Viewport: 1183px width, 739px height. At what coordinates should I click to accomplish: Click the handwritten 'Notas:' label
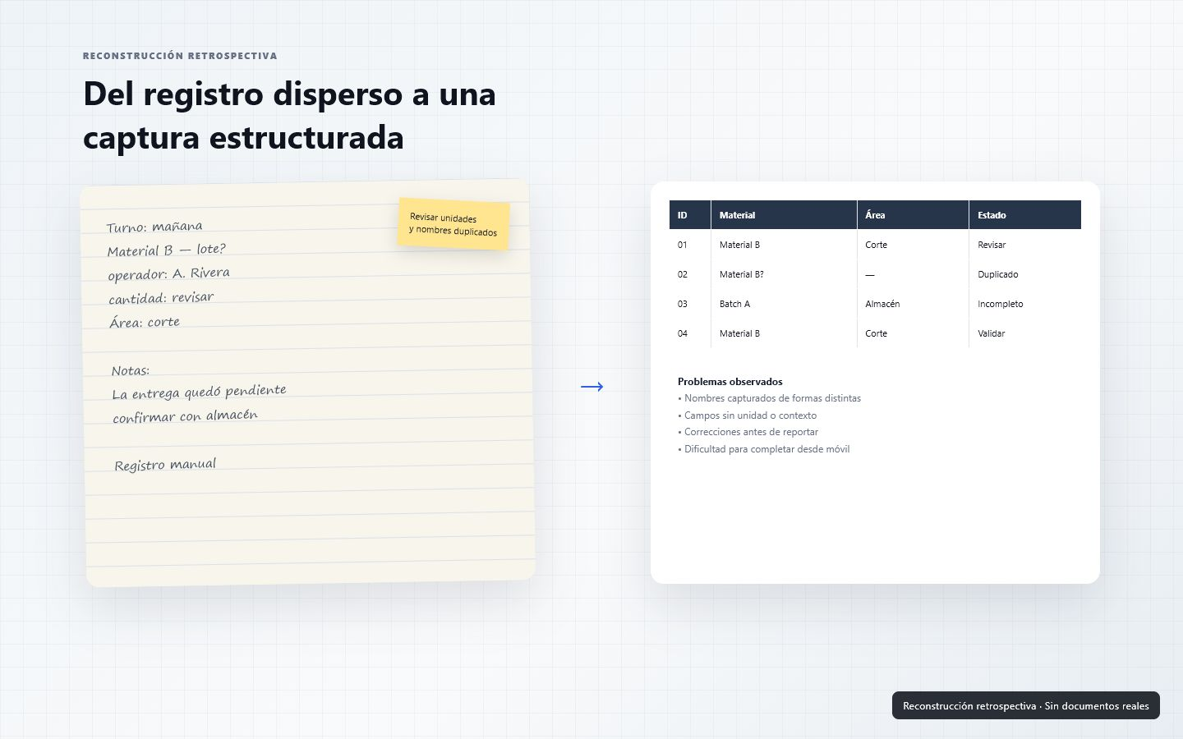(x=131, y=370)
